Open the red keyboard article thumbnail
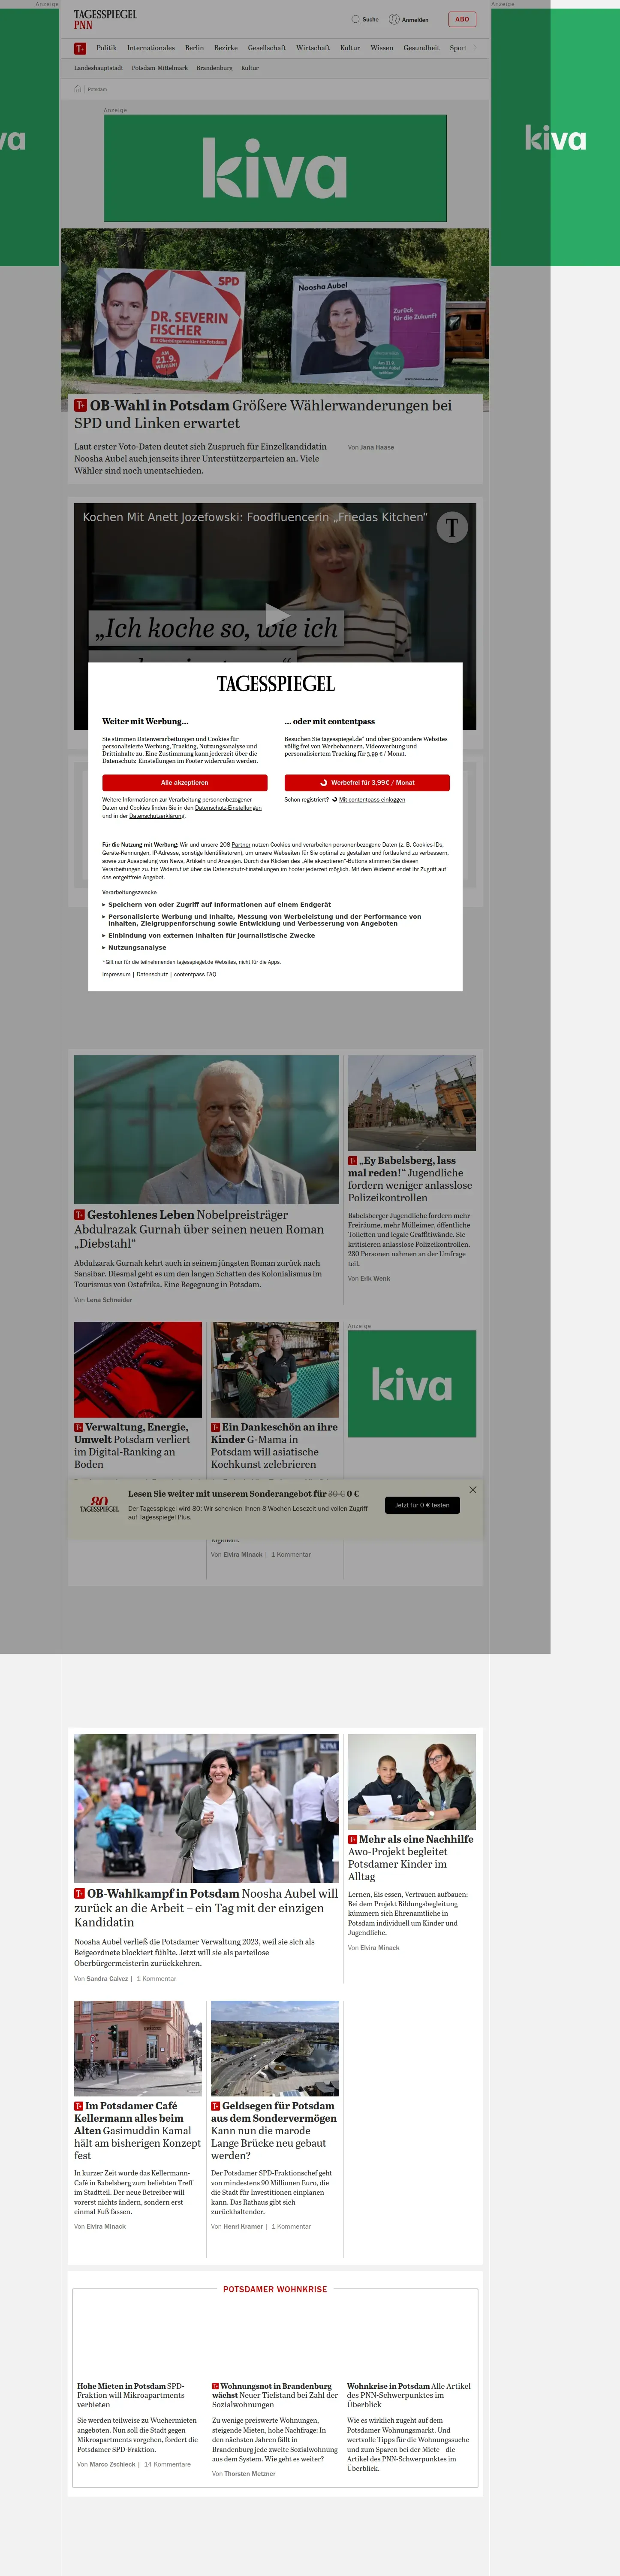The height and width of the screenshot is (2576, 620). [x=138, y=1370]
